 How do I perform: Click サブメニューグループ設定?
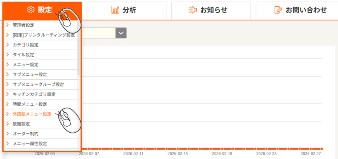[38, 84]
